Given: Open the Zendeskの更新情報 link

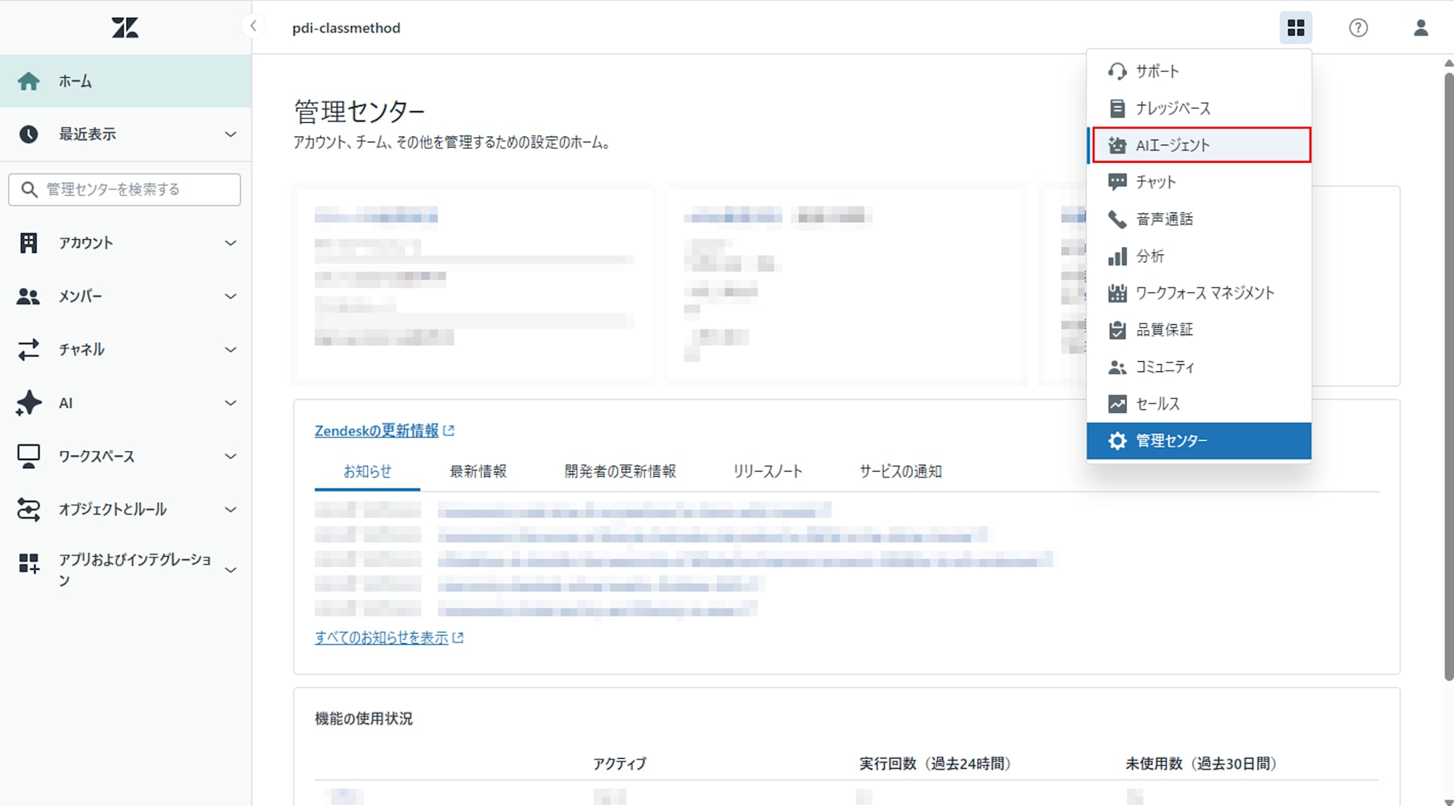Looking at the screenshot, I should tap(377, 431).
